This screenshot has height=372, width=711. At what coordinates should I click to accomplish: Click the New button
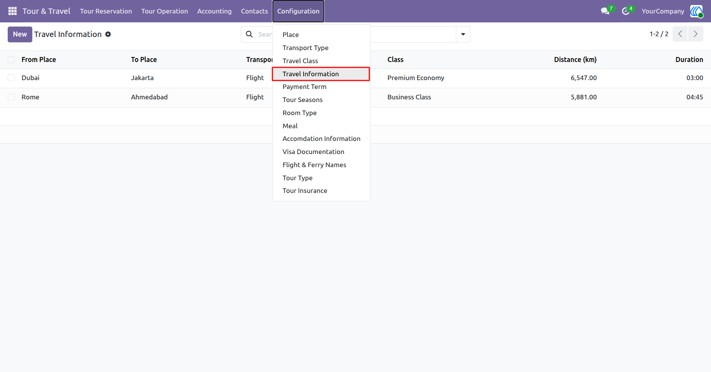coord(20,34)
